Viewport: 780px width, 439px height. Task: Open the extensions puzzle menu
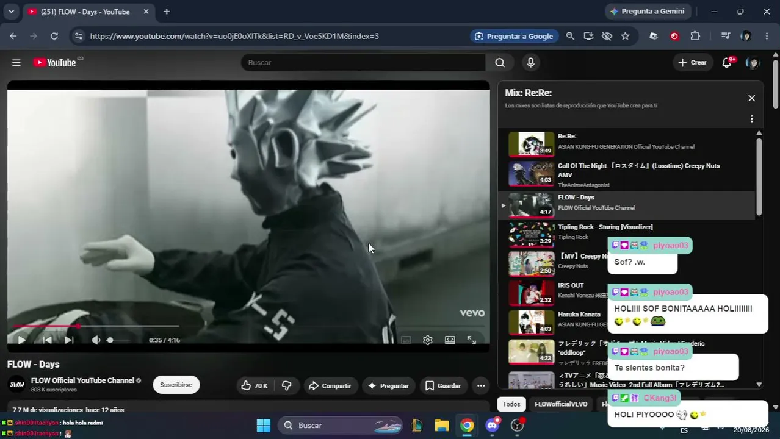coord(695,36)
